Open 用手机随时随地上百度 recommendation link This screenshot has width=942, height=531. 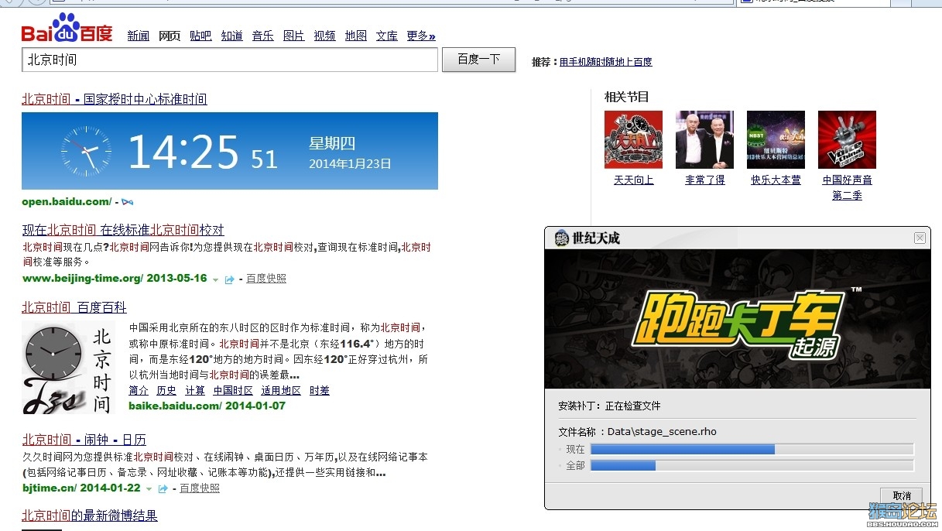(605, 62)
